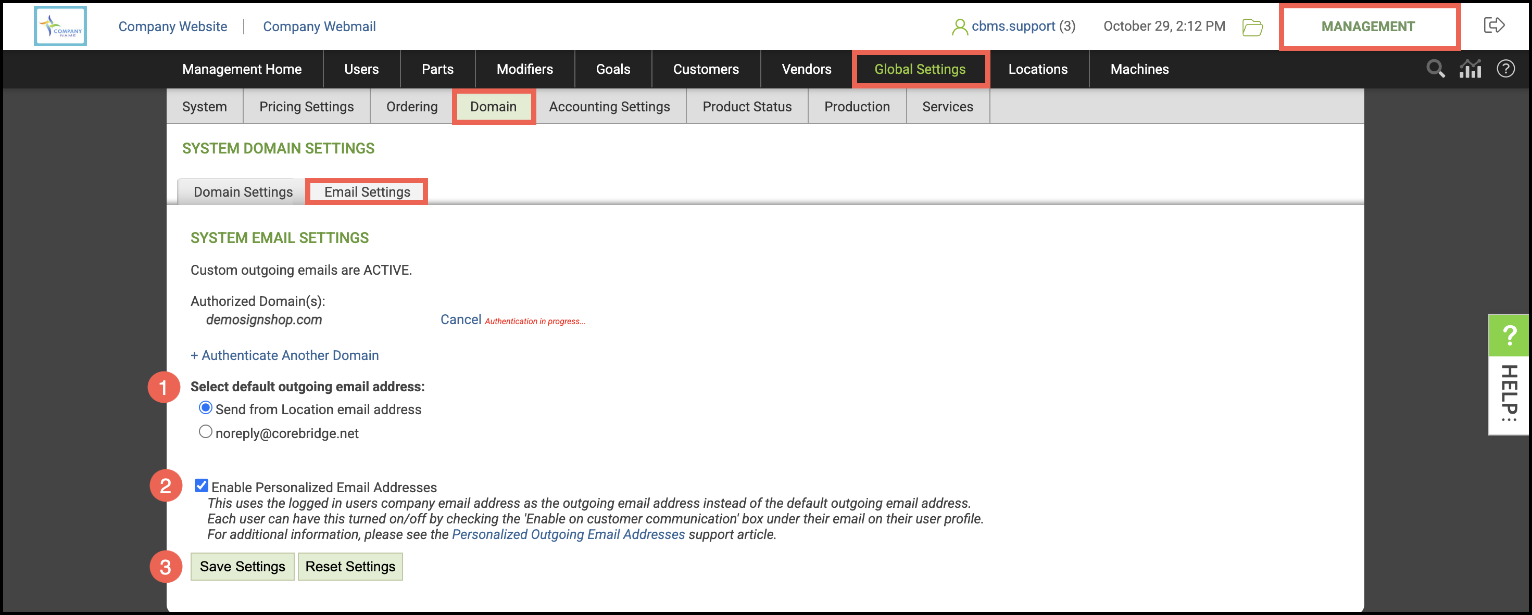Open the bar chart reports icon
The width and height of the screenshot is (1532, 615).
[x=1470, y=69]
